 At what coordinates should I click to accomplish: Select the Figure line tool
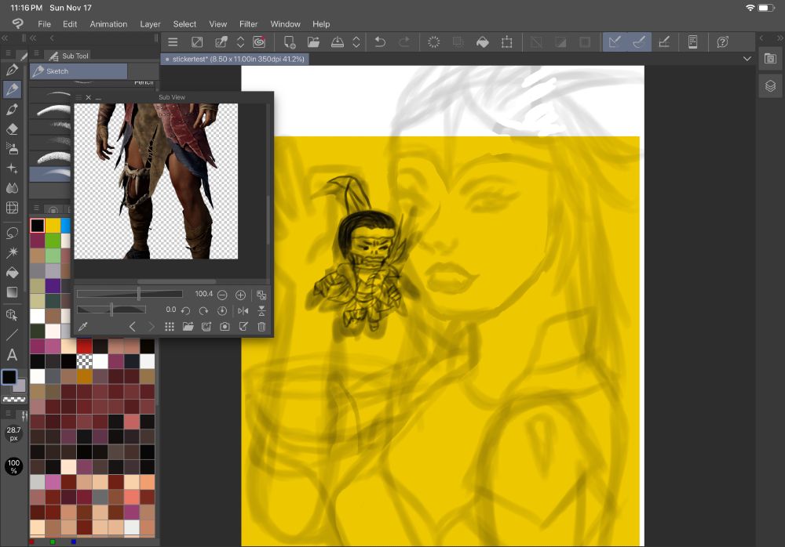coord(12,335)
